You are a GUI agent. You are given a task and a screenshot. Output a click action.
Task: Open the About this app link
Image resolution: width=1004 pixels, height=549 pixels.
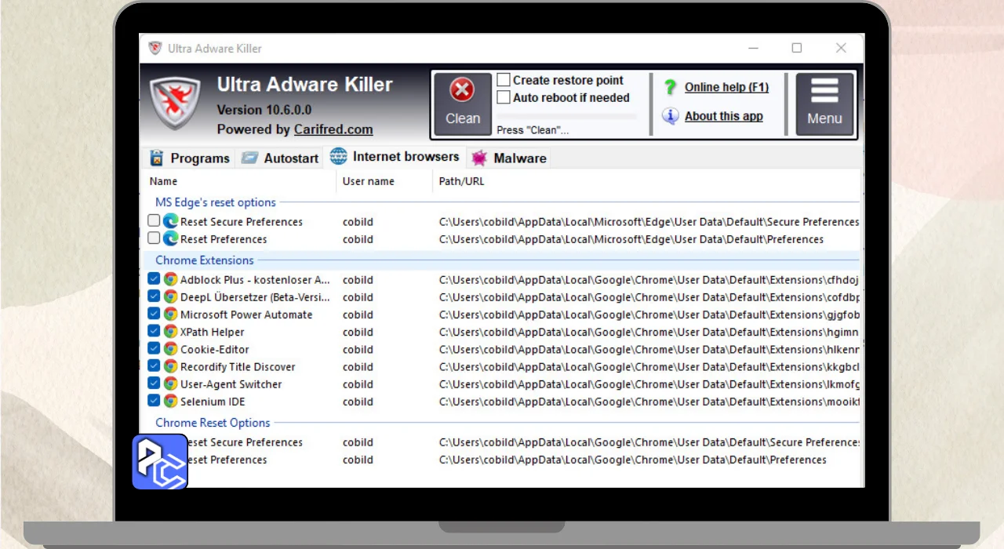point(723,116)
